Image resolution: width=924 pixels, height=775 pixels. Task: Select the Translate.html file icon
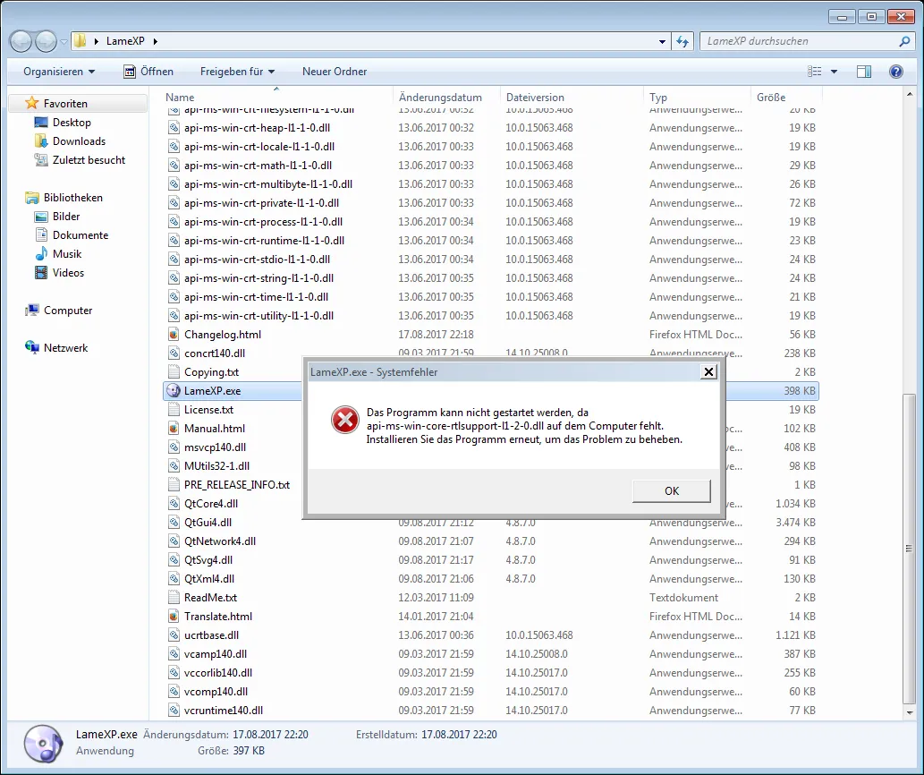pyautogui.click(x=174, y=616)
